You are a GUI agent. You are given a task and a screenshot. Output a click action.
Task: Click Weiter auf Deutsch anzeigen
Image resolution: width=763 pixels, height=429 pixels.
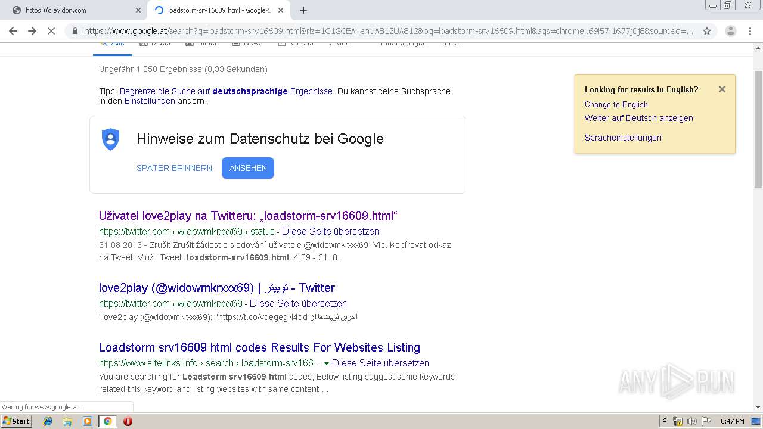coord(638,118)
